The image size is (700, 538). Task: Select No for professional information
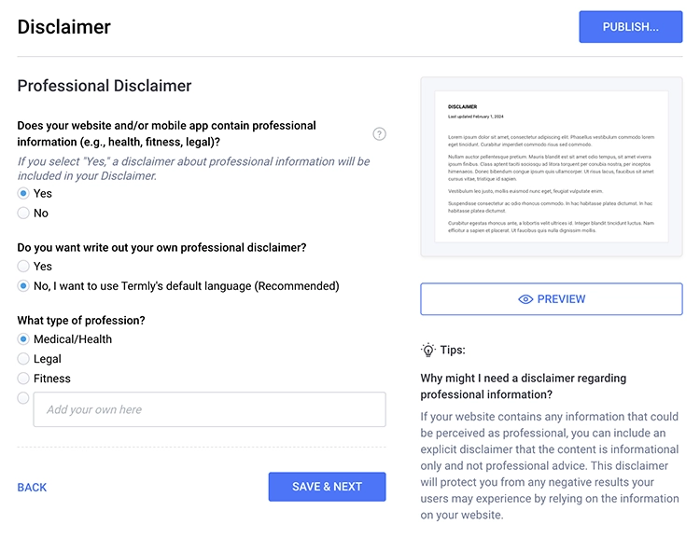click(23, 213)
